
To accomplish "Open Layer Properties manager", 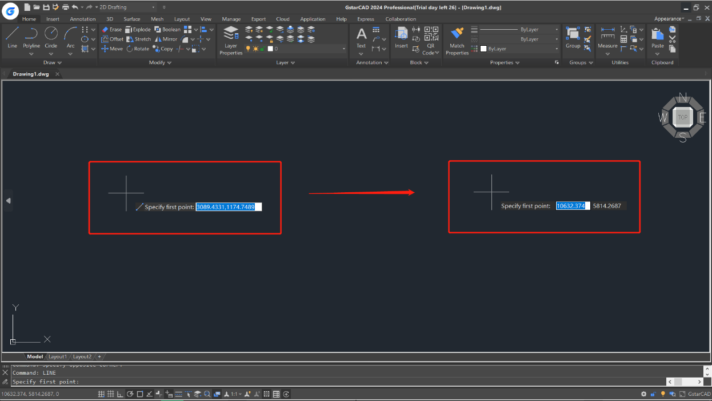I will pos(231,41).
